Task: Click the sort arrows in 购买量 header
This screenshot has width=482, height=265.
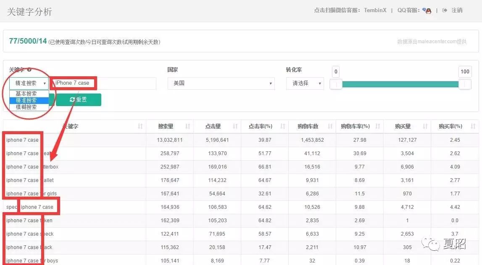Action: [x=425, y=126]
